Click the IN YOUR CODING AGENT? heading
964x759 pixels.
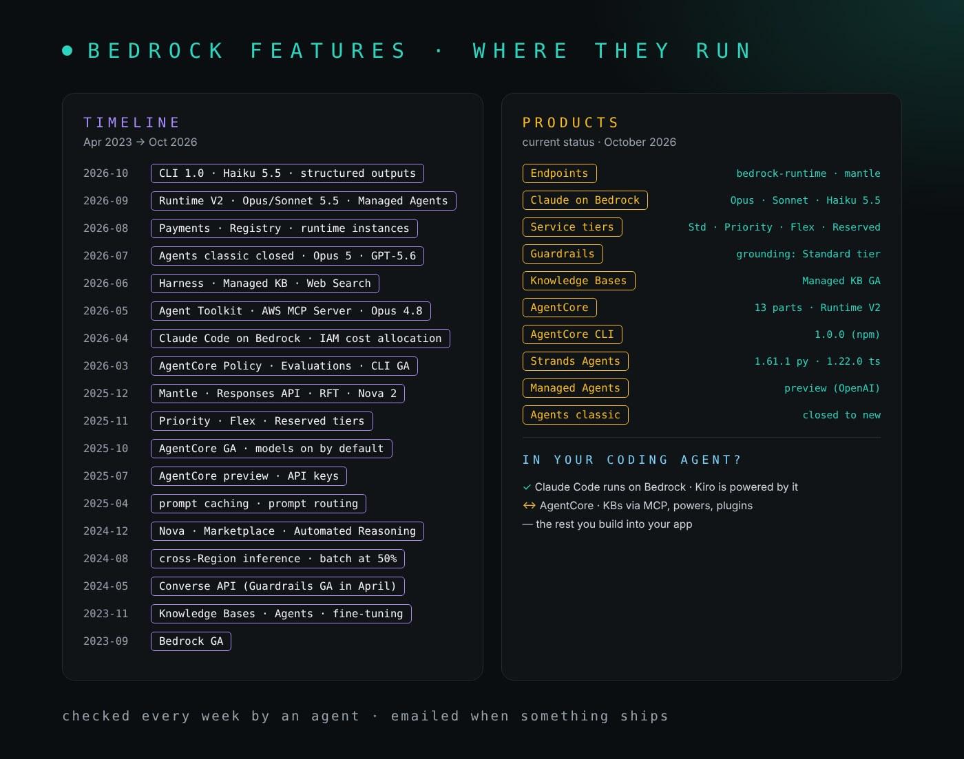(632, 460)
